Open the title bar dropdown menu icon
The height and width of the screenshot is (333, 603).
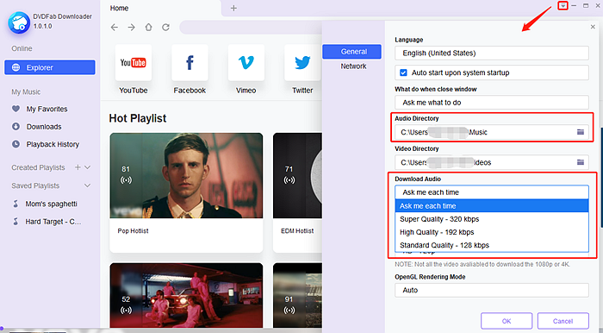point(563,5)
